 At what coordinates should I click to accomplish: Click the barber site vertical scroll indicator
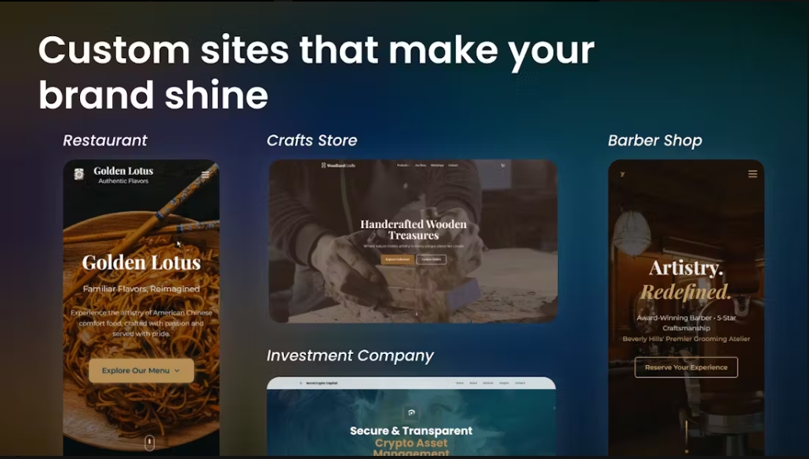tap(687, 436)
